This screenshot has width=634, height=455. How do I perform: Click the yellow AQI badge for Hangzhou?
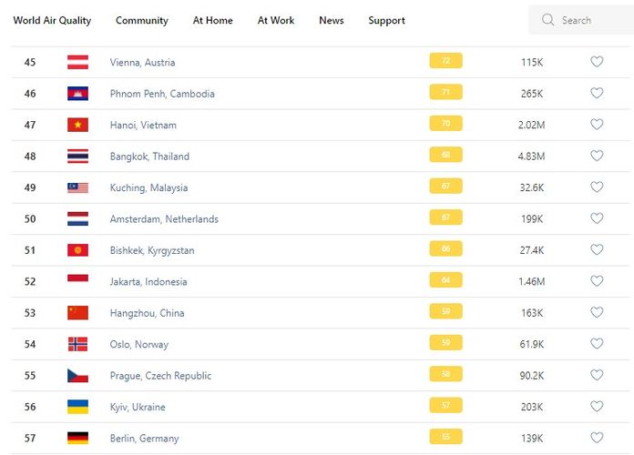coord(445,312)
